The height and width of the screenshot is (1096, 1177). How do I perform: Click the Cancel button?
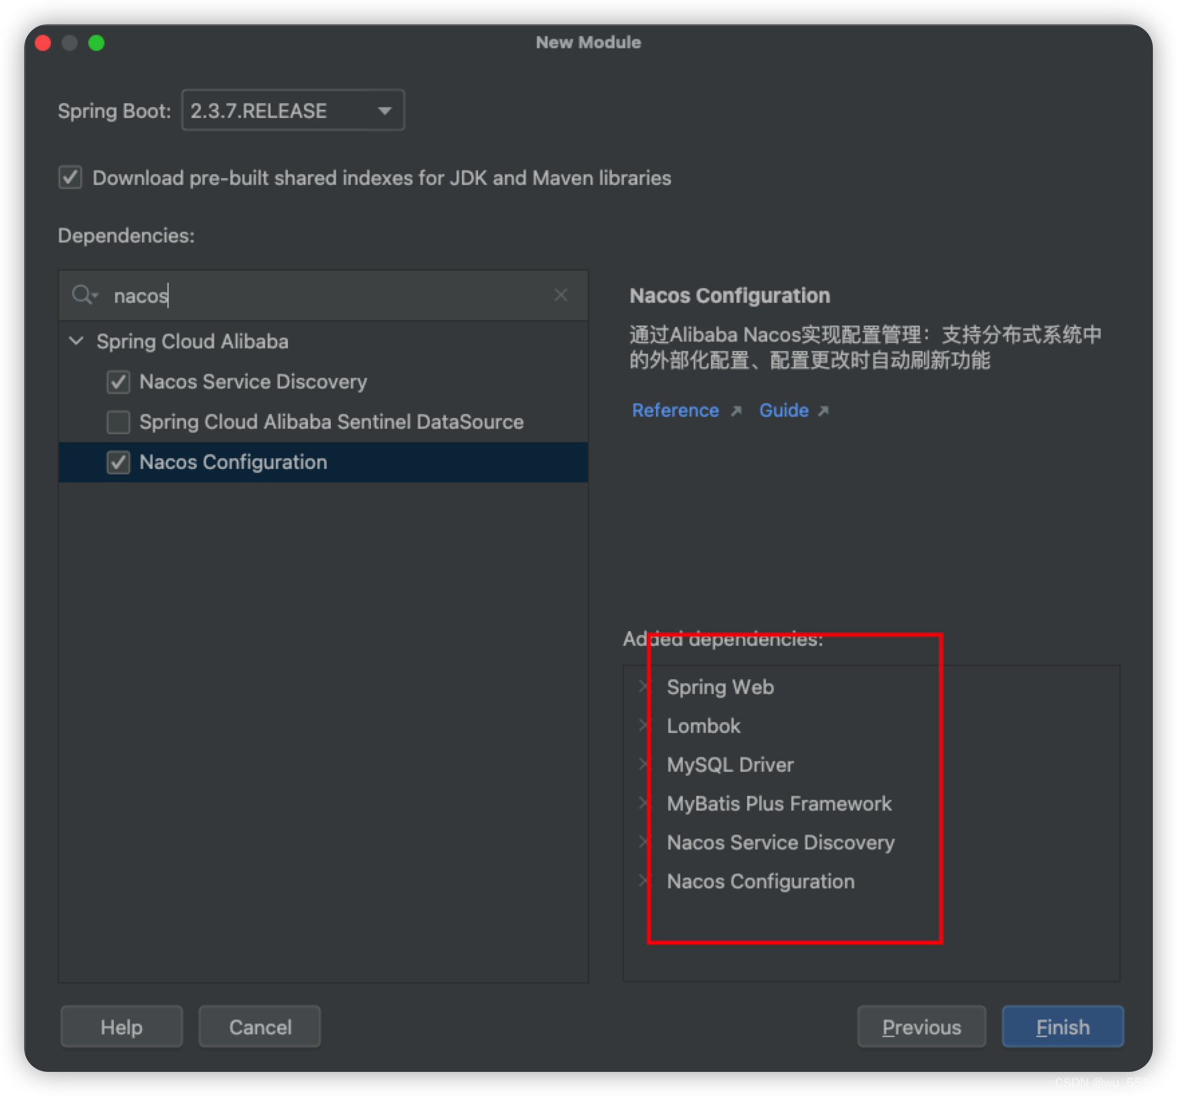(x=260, y=1026)
